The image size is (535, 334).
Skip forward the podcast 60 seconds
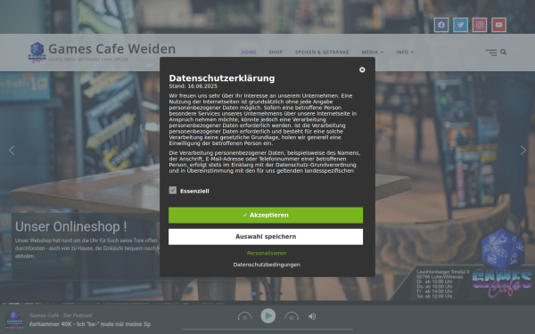click(x=292, y=316)
